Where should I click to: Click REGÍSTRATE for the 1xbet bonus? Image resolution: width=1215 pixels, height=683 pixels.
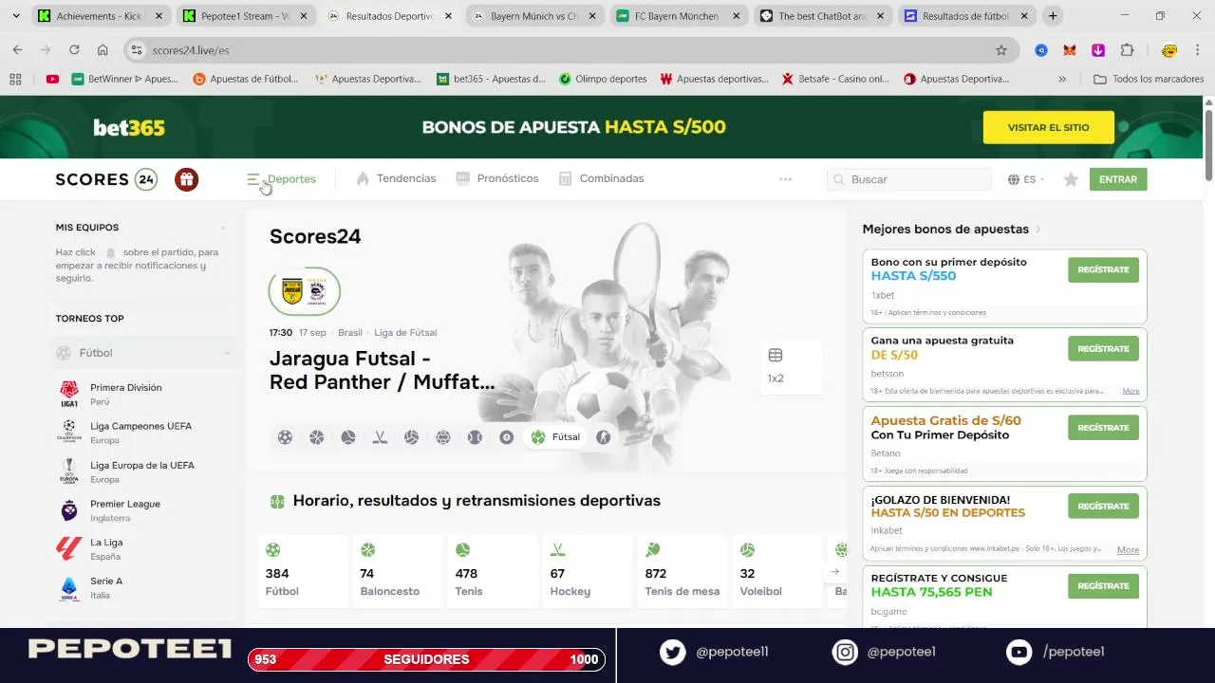(1103, 269)
